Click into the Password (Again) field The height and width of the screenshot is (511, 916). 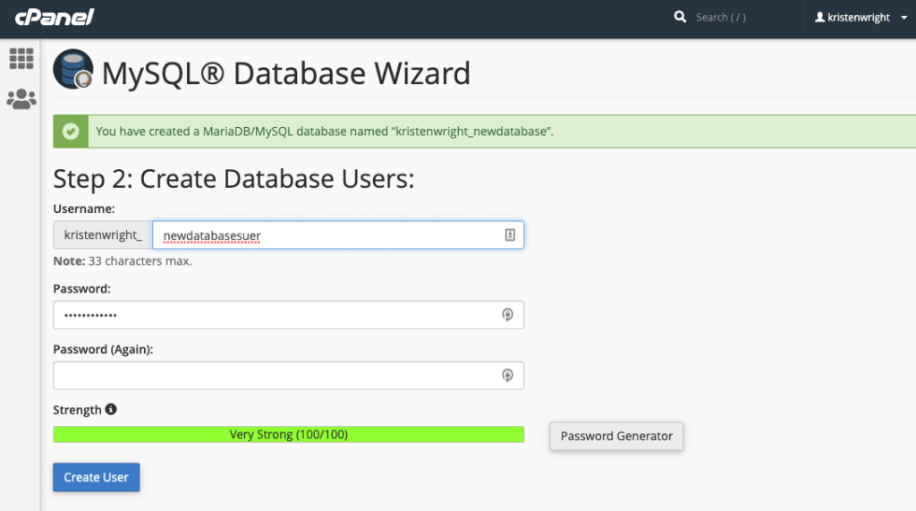pyautogui.click(x=289, y=375)
